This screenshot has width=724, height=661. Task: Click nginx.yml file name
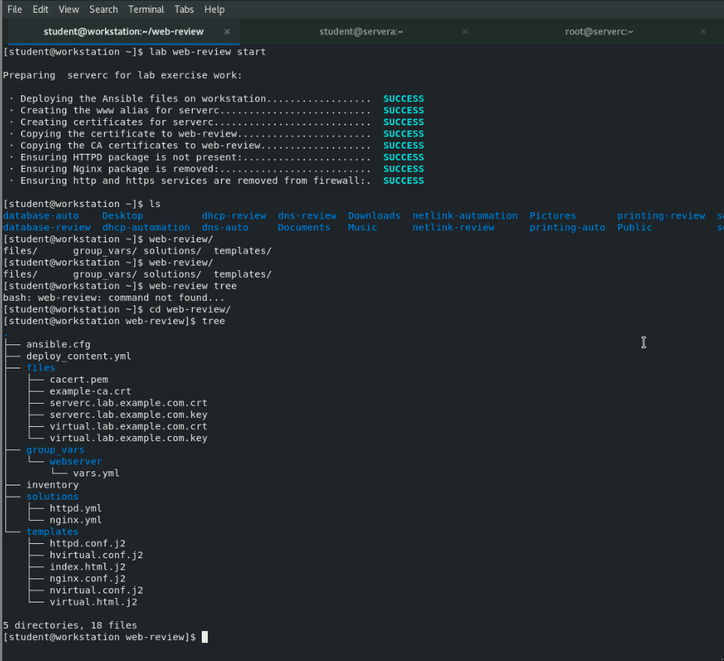tap(76, 520)
